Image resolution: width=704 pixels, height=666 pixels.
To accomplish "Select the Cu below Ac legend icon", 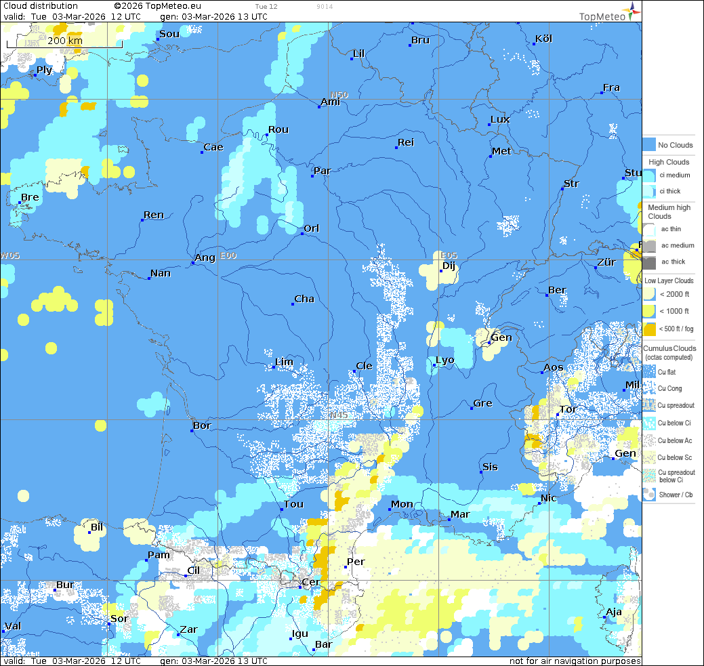I will [x=649, y=440].
